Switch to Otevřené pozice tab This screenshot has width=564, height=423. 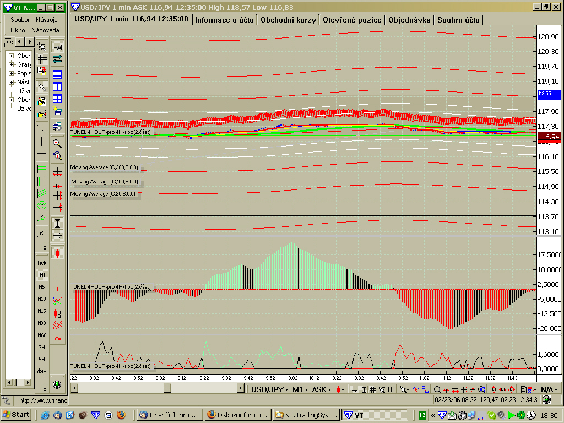click(352, 20)
